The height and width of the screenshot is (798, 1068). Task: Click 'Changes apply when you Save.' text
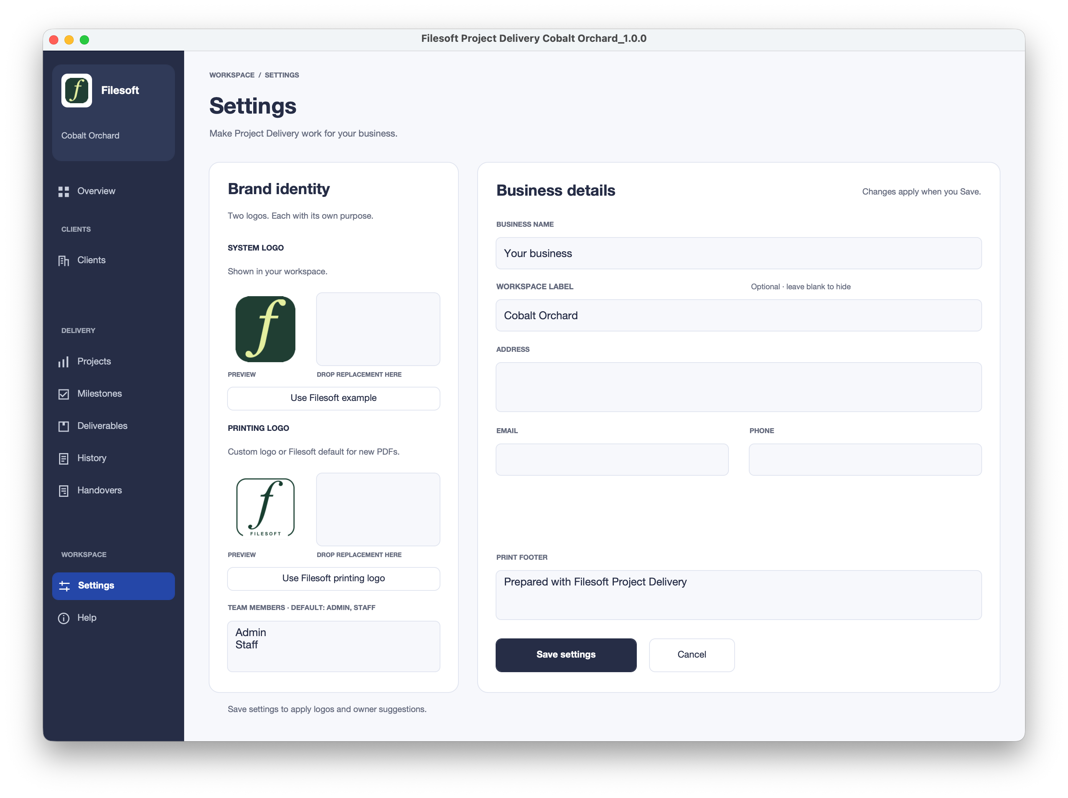pyautogui.click(x=921, y=192)
